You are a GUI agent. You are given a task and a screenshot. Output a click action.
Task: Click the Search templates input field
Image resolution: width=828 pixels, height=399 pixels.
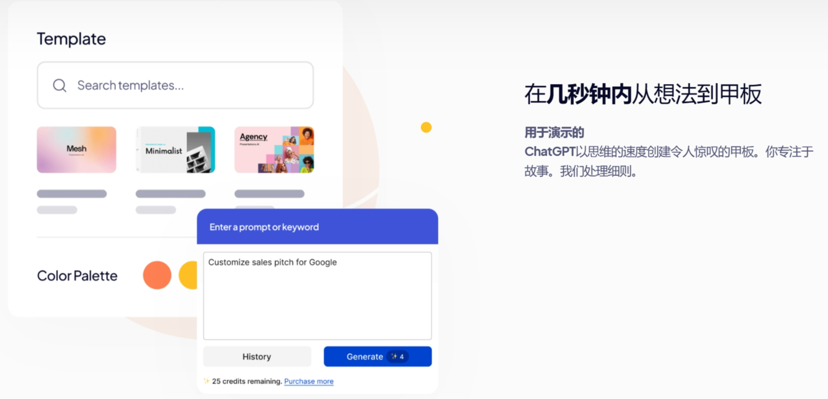(x=176, y=85)
